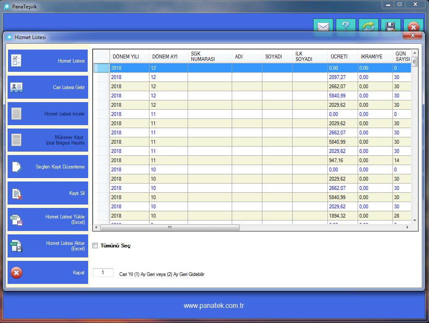Open Hizmet Listesi sidebar button
The height and width of the screenshot is (323, 429).
[x=48, y=61]
